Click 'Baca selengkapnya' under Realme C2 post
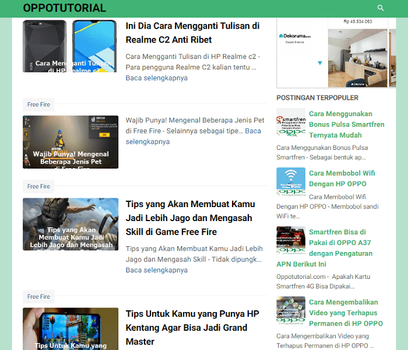This screenshot has height=350, width=408. tap(157, 78)
